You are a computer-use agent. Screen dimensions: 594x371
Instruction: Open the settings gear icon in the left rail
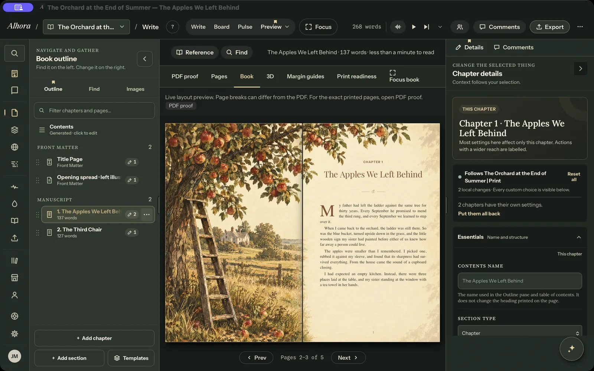[x=14, y=334]
